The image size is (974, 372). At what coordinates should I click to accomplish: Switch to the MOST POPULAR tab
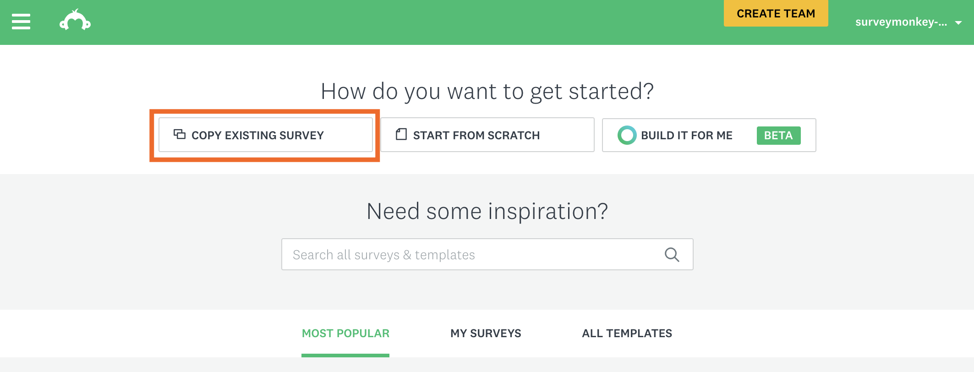pos(345,334)
